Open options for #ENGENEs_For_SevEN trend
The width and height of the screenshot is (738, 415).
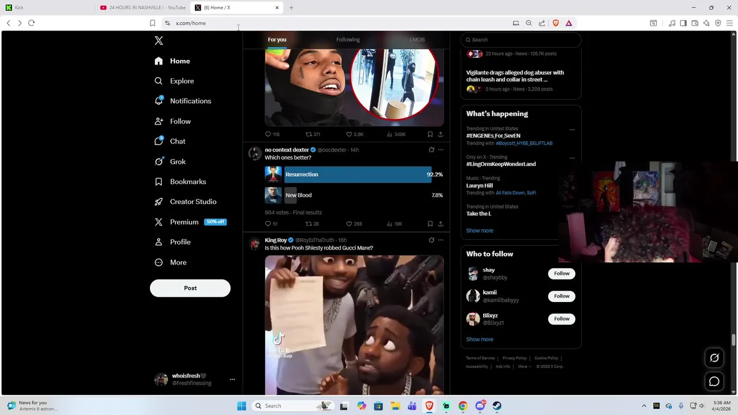(x=572, y=130)
